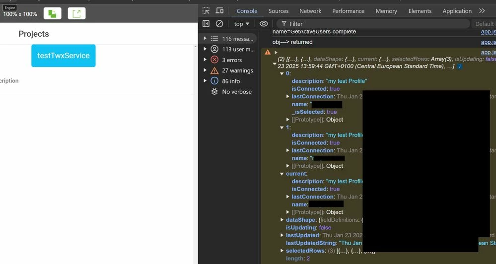Click the Projects heading

pos(34,34)
